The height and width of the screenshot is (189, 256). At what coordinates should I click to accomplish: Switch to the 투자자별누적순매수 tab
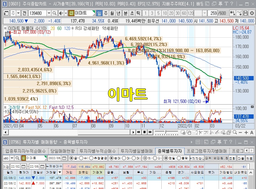pyautogui.click(x=98, y=151)
